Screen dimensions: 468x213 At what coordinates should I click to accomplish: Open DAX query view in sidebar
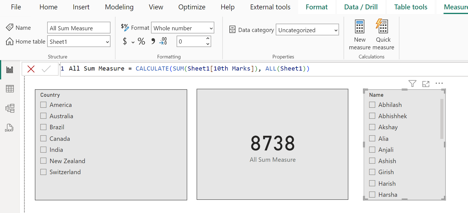point(9,128)
